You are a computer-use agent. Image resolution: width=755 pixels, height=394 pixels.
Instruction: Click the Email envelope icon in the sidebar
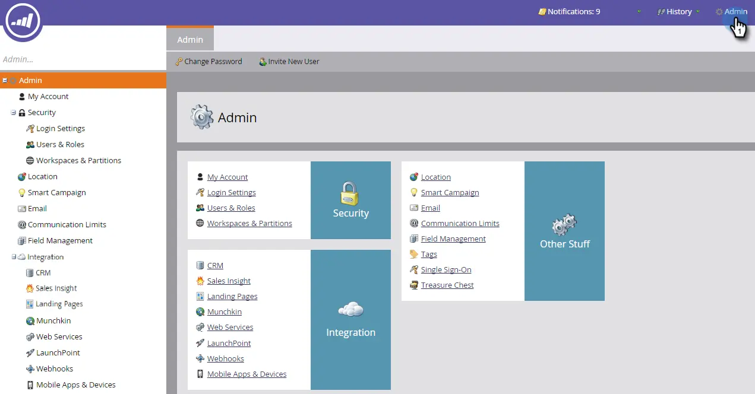pyautogui.click(x=22, y=208)
